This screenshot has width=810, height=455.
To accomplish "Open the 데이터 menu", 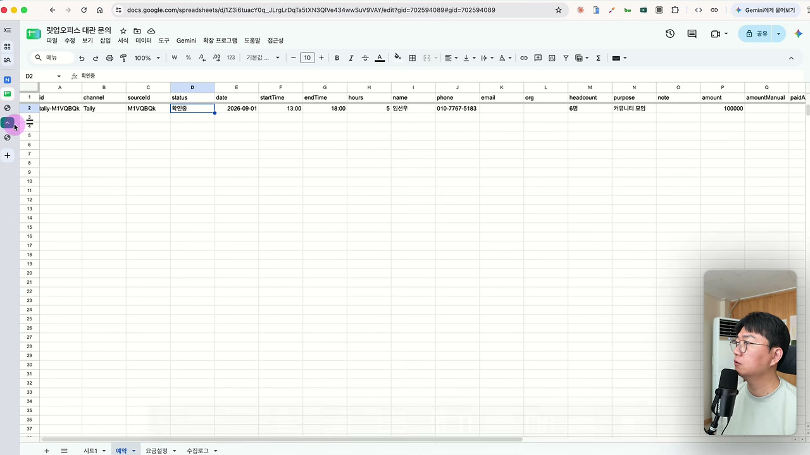I will tap(144, 40).
